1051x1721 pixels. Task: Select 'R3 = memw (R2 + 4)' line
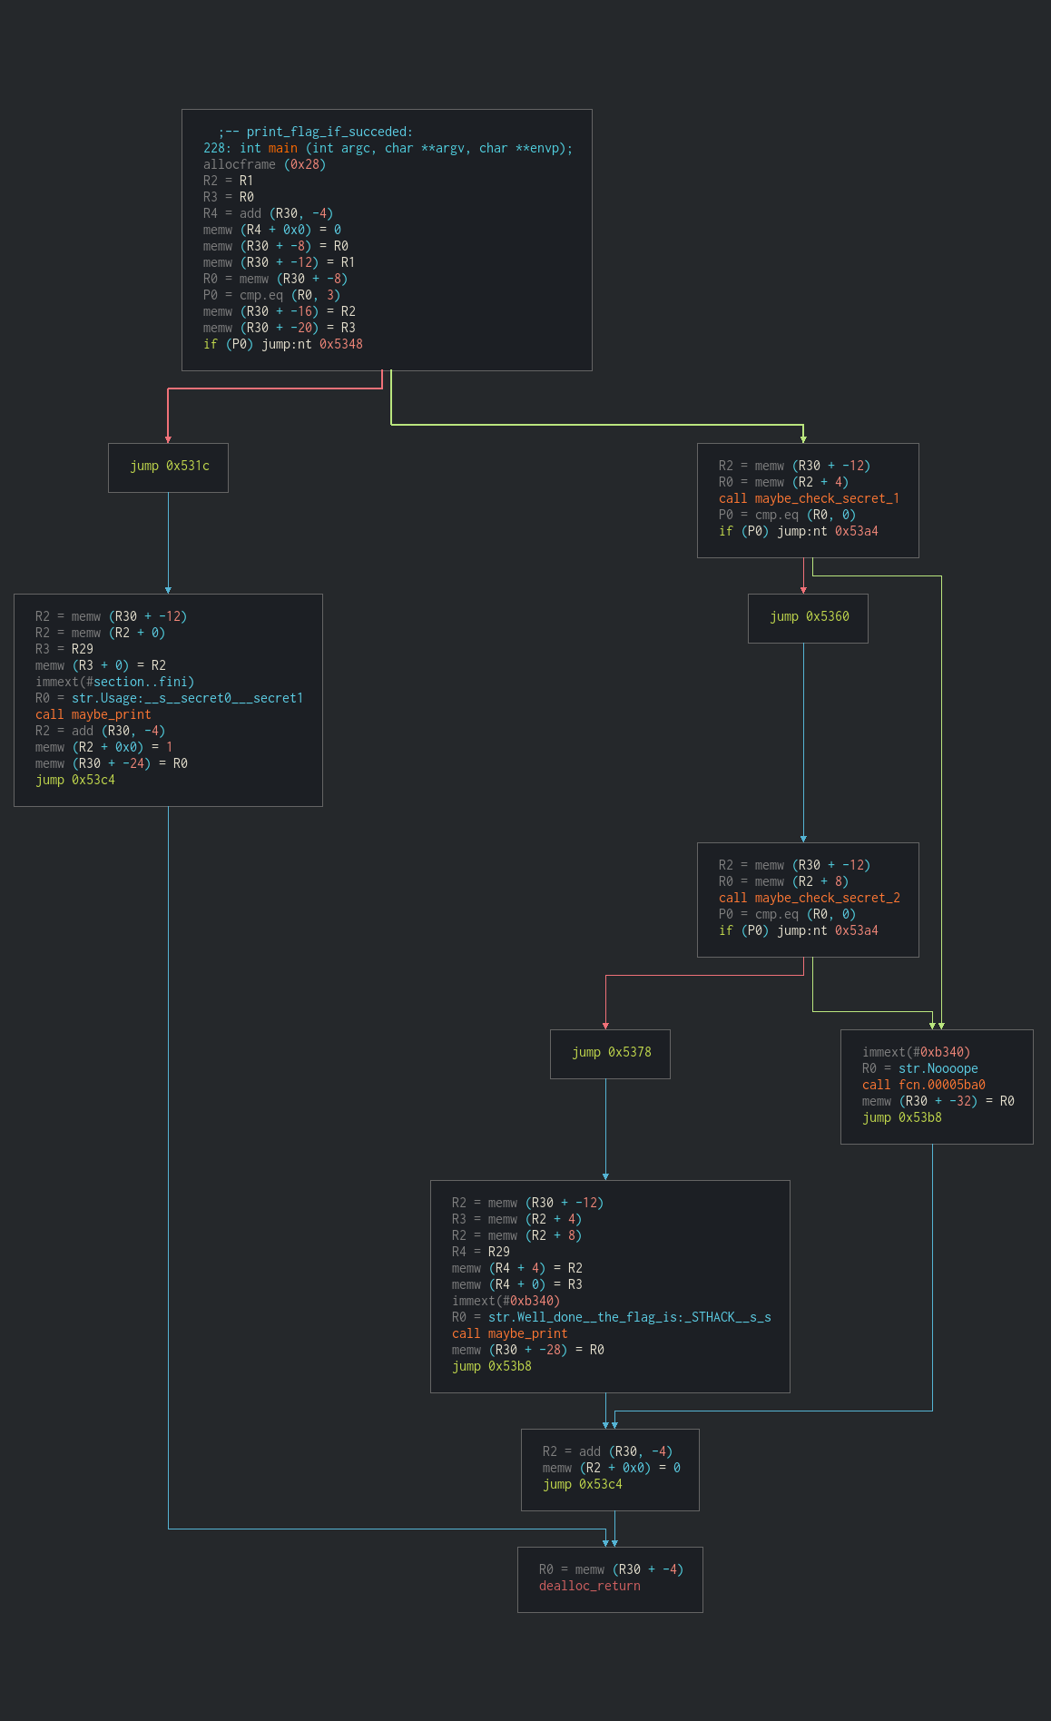pos(517,1219)
